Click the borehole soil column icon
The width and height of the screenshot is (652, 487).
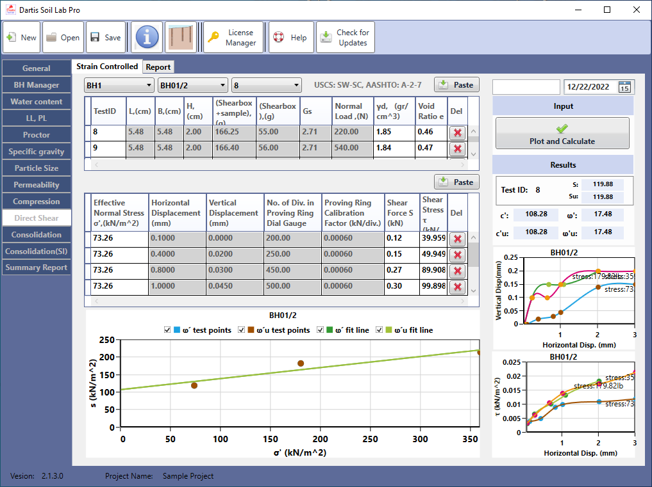181,37
